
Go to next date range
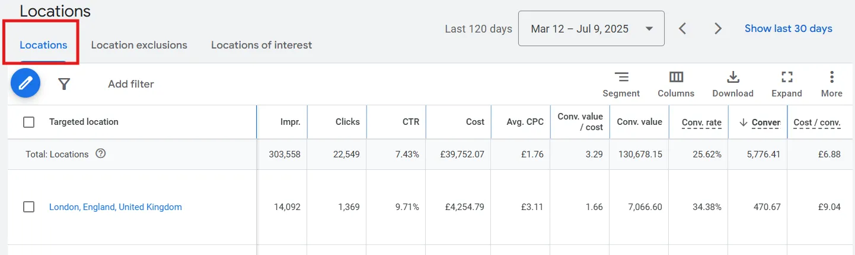pos(718,28)
